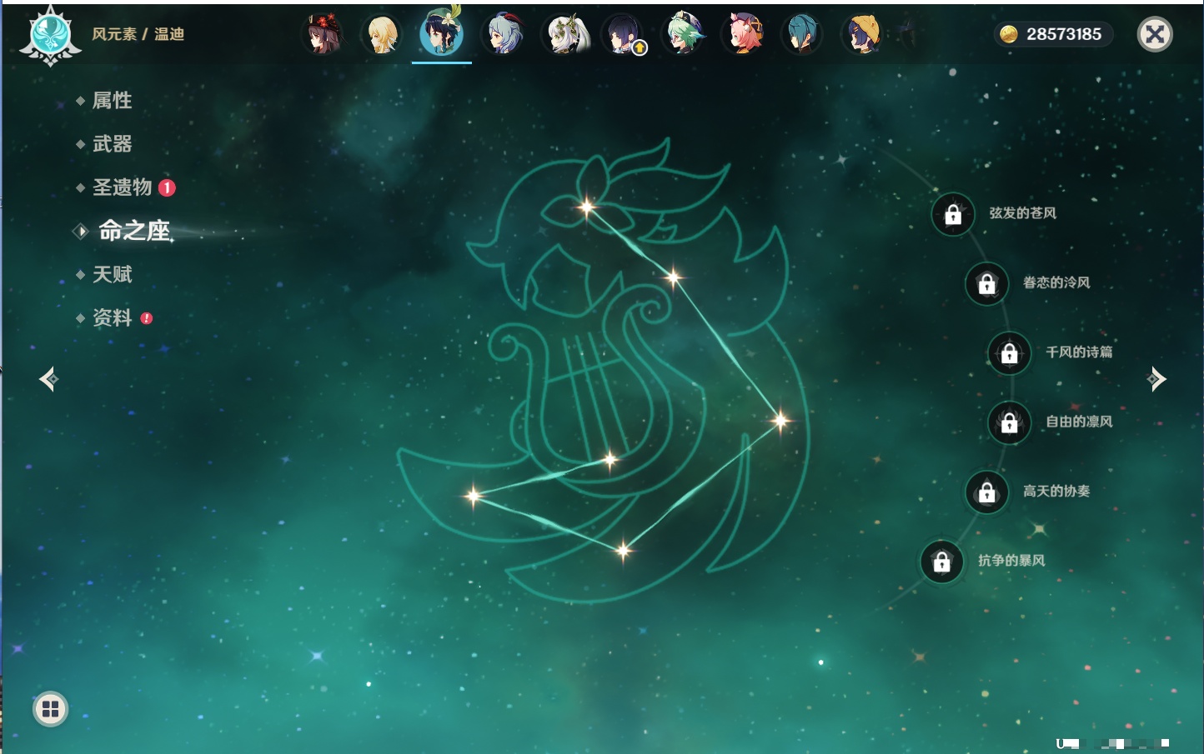Open the 属性 attributes tab
Screen dimensions: 1204x754
click(112, 101)
